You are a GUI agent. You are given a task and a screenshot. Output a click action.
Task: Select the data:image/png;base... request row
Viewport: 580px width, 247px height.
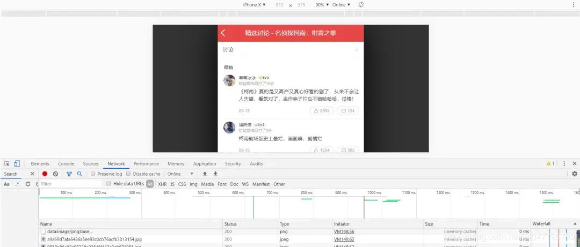pos(131,231)
